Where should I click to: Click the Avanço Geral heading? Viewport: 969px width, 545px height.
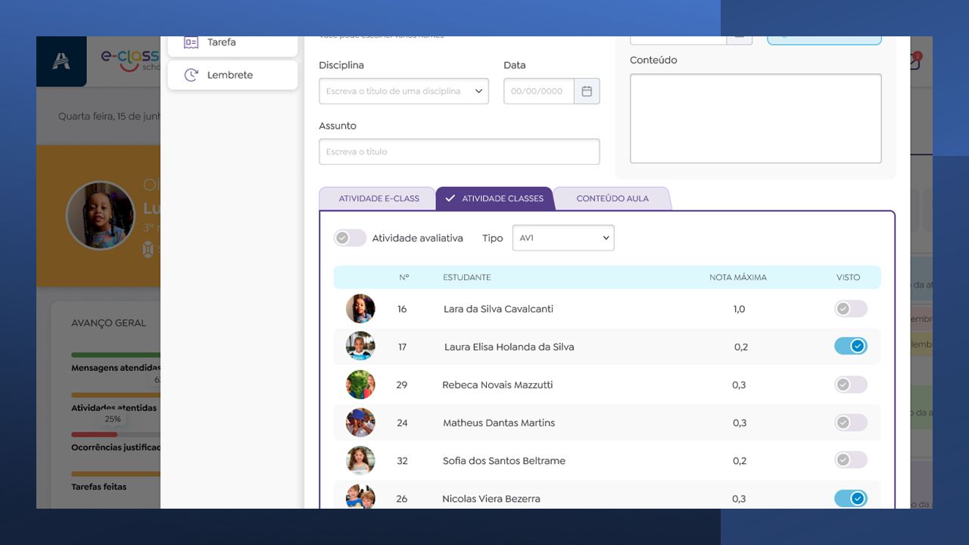pyautogui.click(x=109, y=322)
